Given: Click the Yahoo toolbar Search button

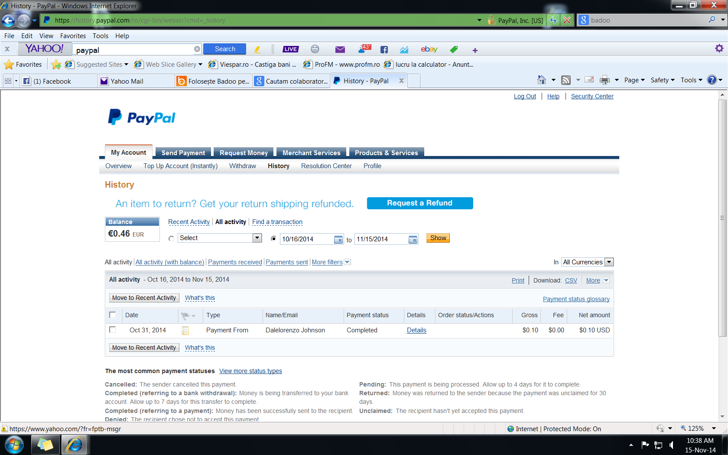Looking at the screenshot, I should pyautogui.click(x=224, y=49).
